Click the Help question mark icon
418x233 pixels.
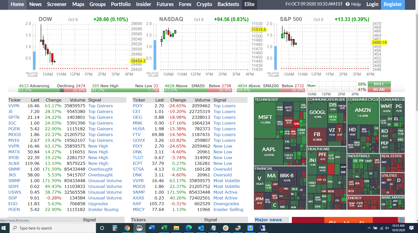[x=348, y=4]
